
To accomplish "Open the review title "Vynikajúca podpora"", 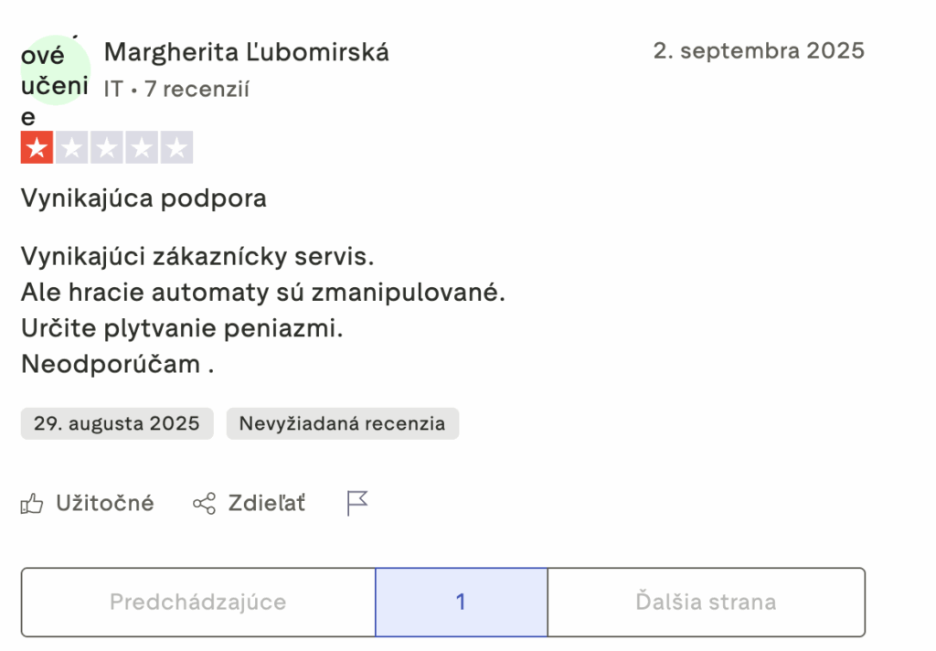I will click(144, 198).
